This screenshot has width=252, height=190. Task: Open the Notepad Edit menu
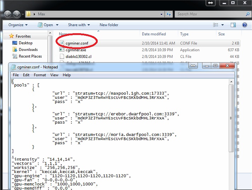point(26,75)
